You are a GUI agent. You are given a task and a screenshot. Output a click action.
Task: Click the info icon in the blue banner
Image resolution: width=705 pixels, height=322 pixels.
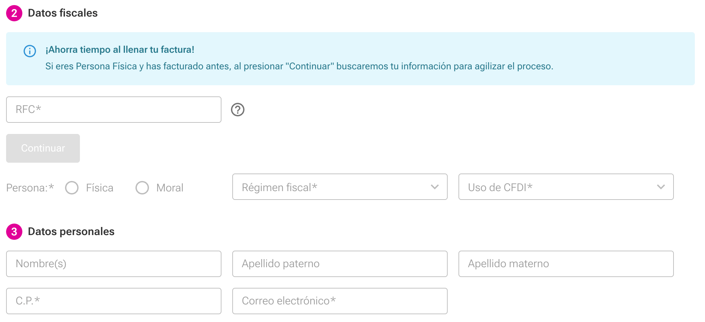30,51
